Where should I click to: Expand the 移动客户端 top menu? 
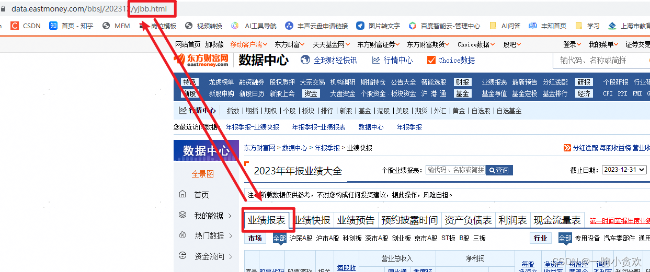point(249,44)
